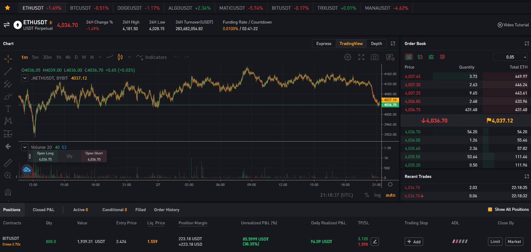This screenshot has height=252, width=531.
Task: Expand the Chart panel to full view
Action: tap(392, 44)
